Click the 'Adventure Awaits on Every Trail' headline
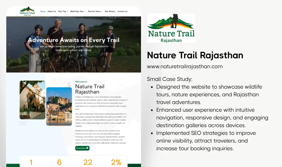The width and height of the screenshot is (282, 167). [x=74, y=40]
